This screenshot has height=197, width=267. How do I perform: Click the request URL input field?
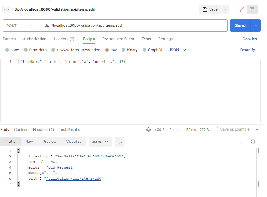coord(133,25)
